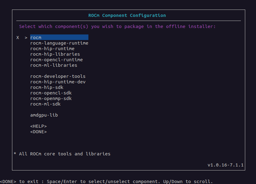Choose rocm-hip-runtime-dev from the list

pyautogui.click(x=58, y=82)
